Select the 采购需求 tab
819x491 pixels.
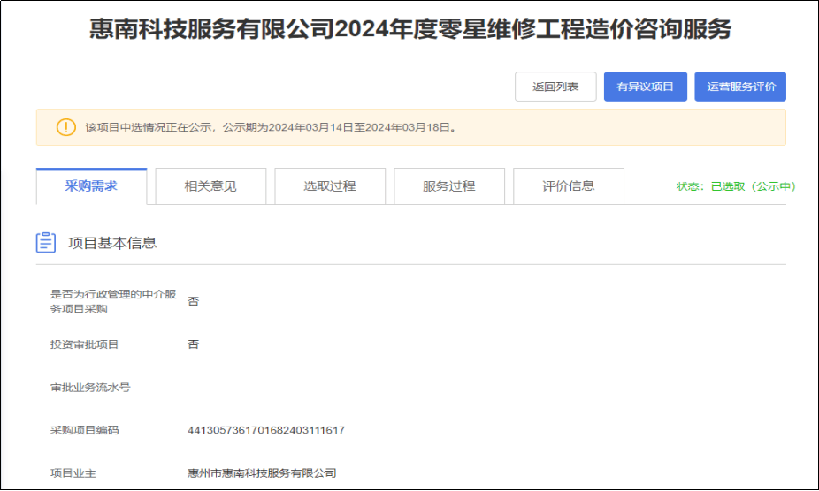[x=91, y=186]
